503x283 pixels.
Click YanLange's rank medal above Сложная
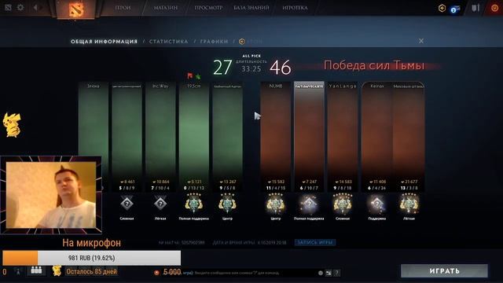pos(343,203)
